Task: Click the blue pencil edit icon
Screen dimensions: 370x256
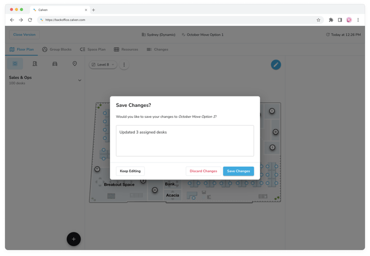Action: point(276,64)
